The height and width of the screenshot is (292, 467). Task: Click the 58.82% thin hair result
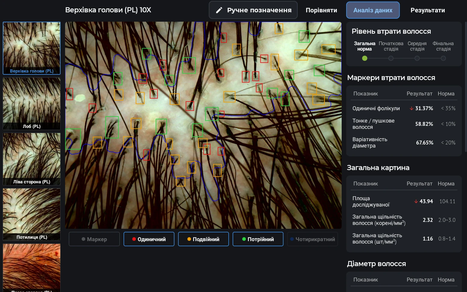[424, 124]
